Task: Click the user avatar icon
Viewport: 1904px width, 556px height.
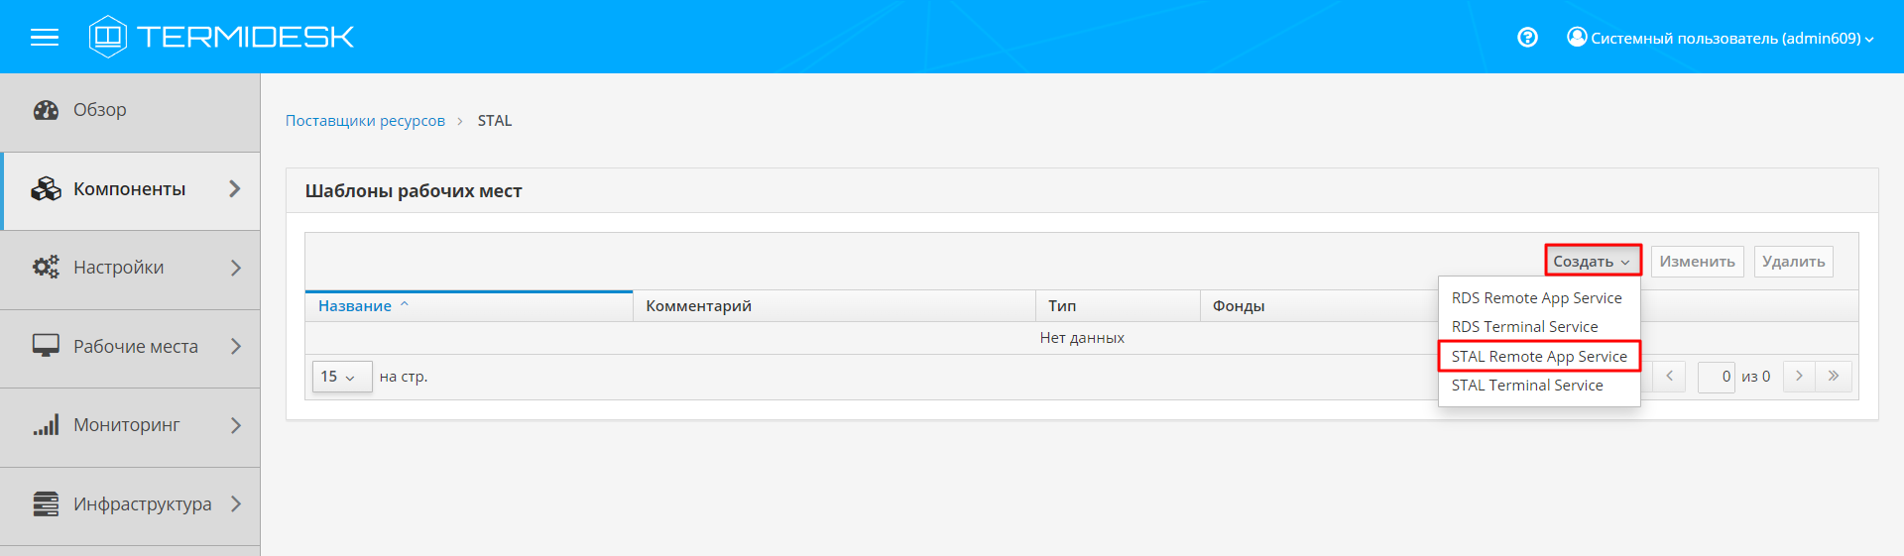Action: 1577,37
